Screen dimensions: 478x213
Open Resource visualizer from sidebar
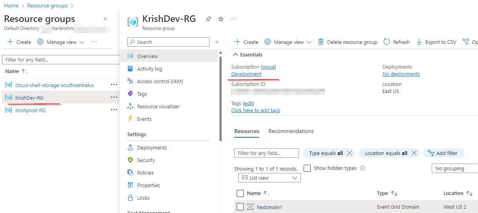point(158,106)
